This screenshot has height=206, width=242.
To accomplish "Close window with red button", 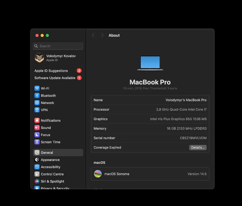I will 37,35.
